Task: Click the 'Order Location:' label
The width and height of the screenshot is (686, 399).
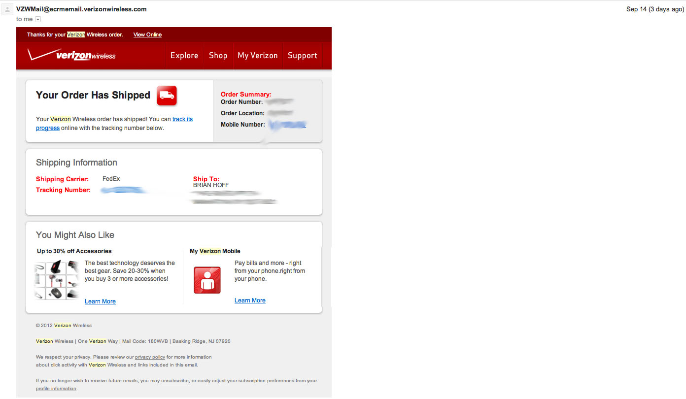Action: click(242, 113)
